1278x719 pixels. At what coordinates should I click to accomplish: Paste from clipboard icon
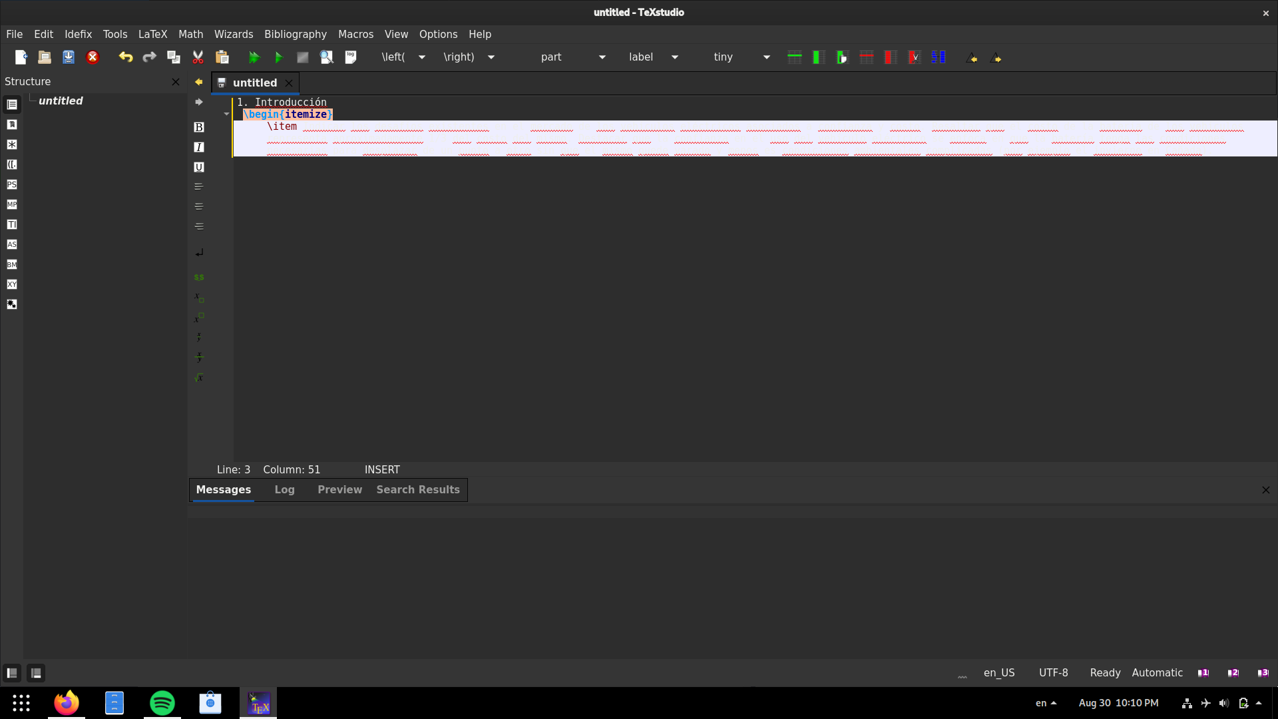tap(222, 57)
